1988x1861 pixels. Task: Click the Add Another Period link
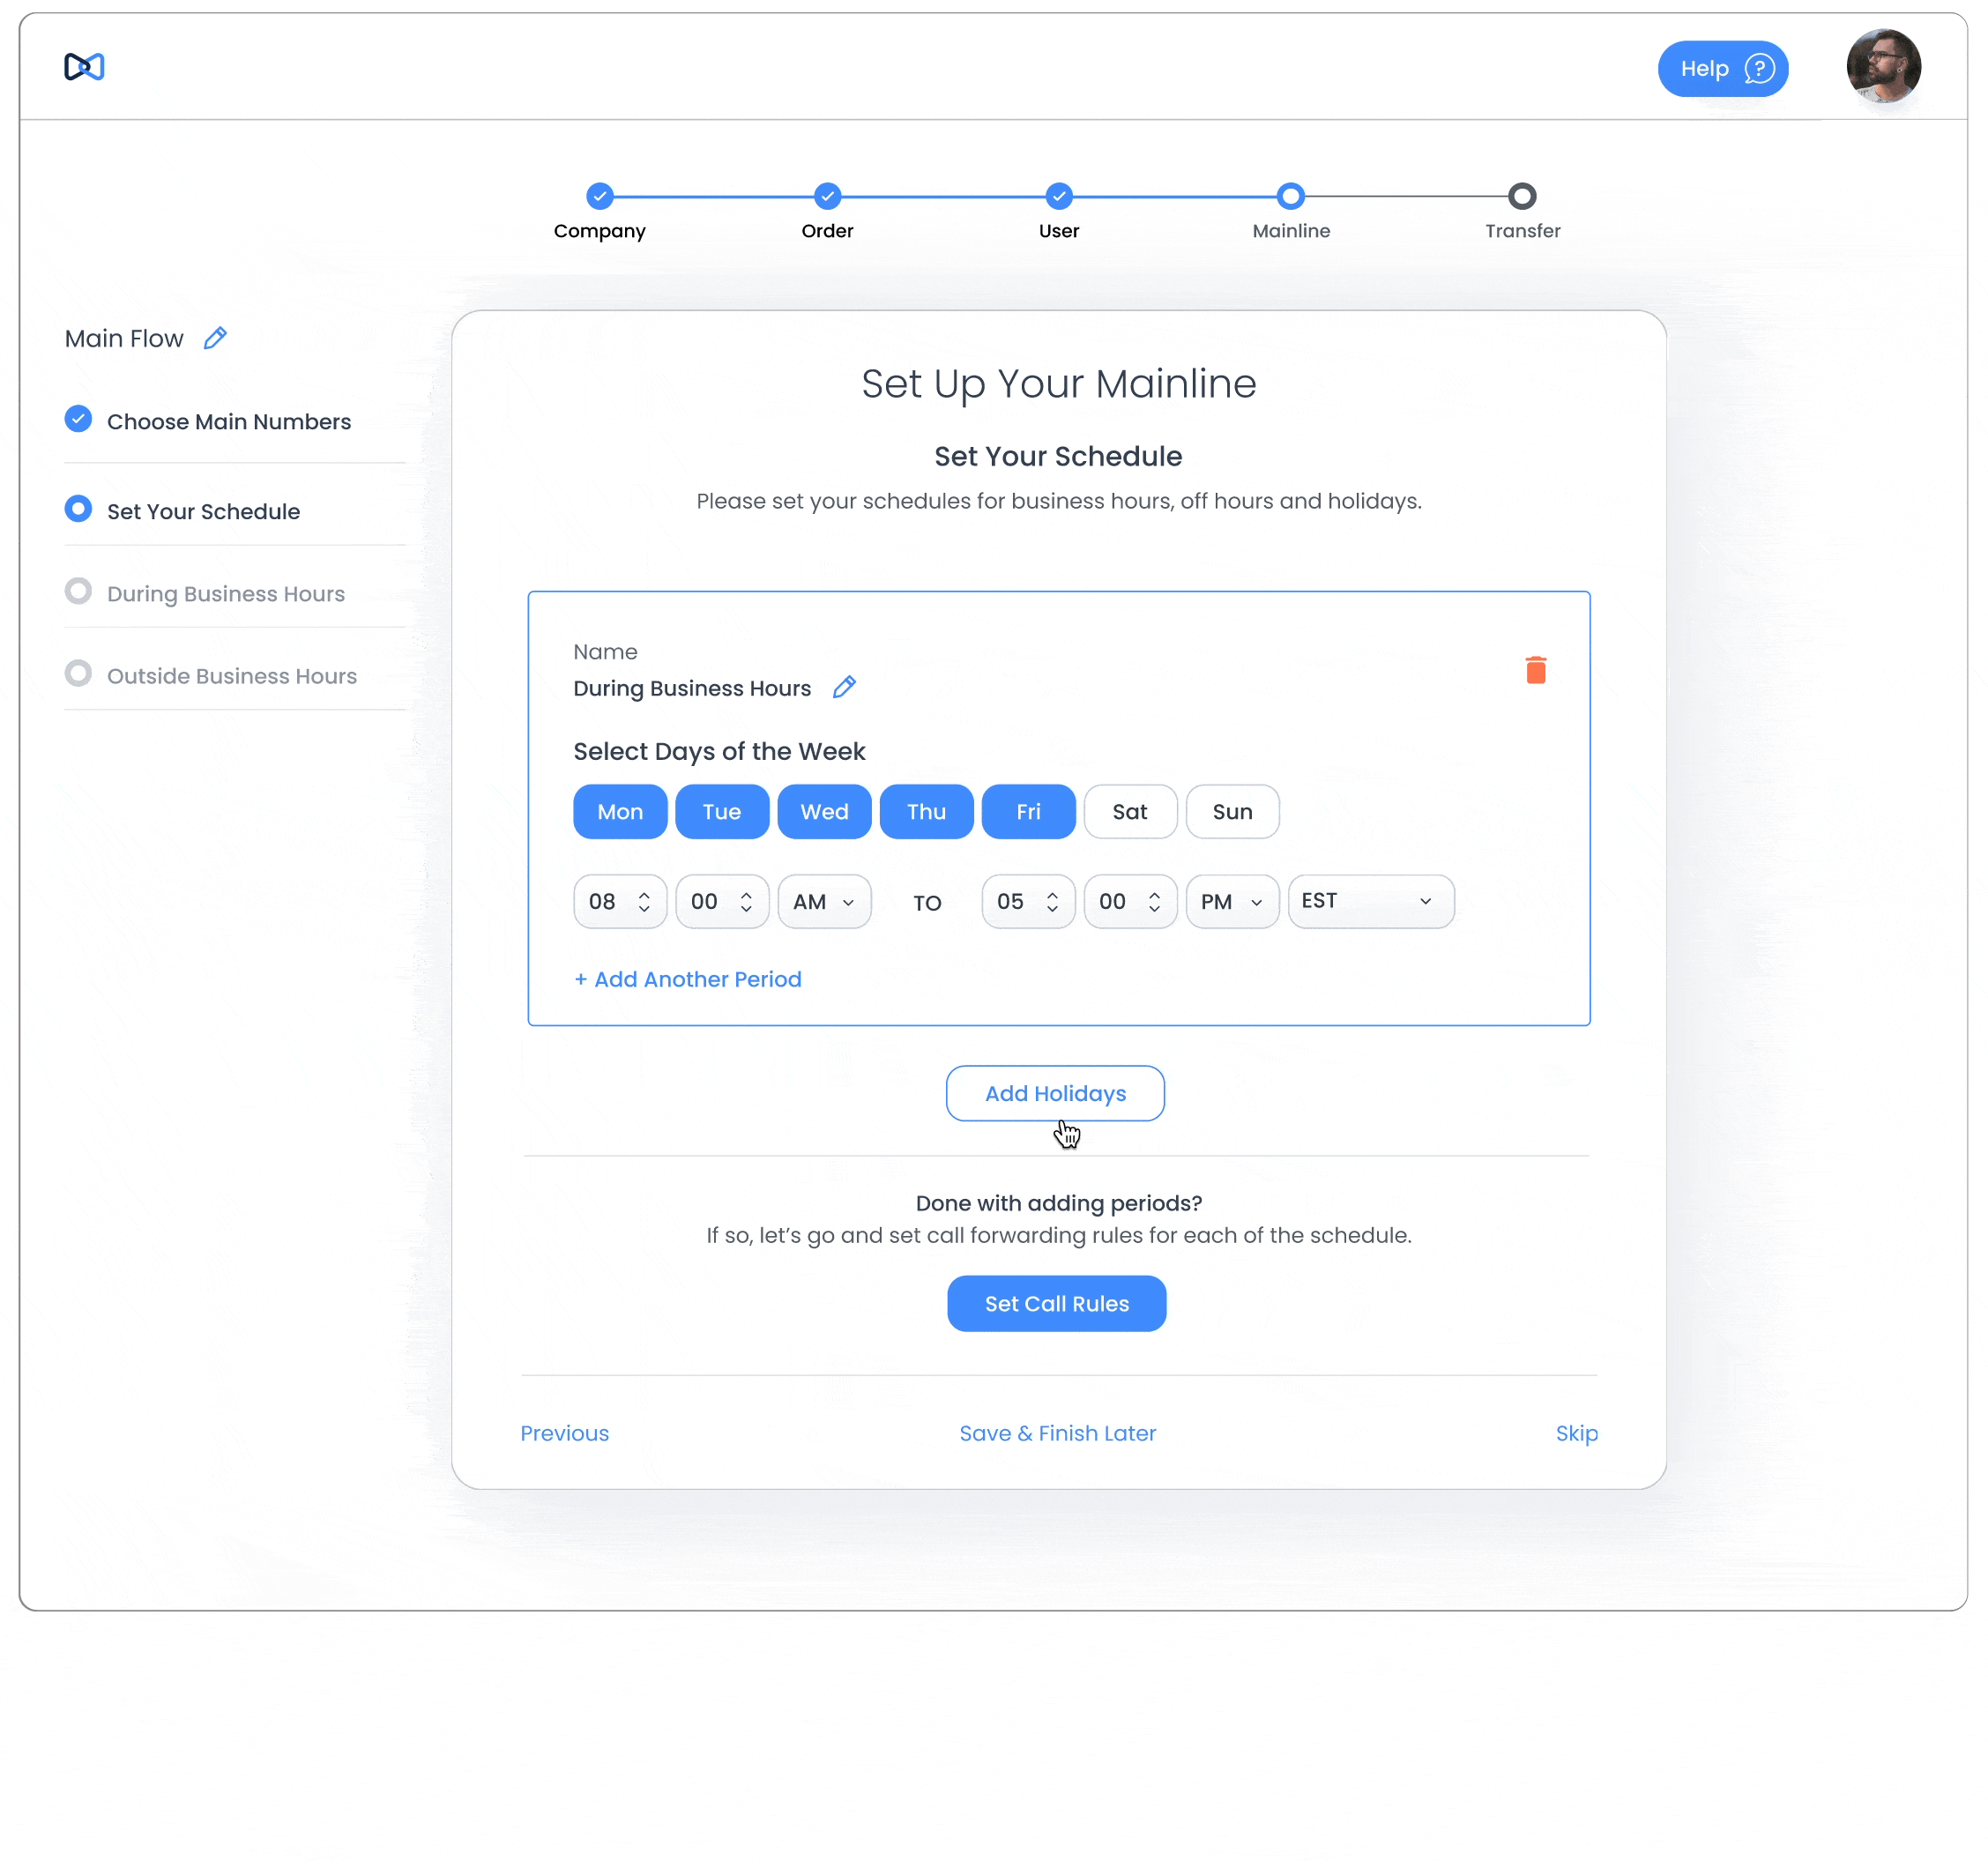[x=688, y=980]
